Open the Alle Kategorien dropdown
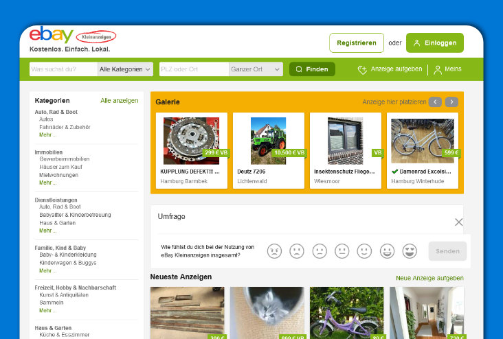This screenshot has width=503, height=339. point(125,69)
